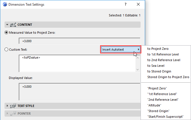Select Measured Value to Project Zero radio
The image size is (191, 120).
(7, 32)
